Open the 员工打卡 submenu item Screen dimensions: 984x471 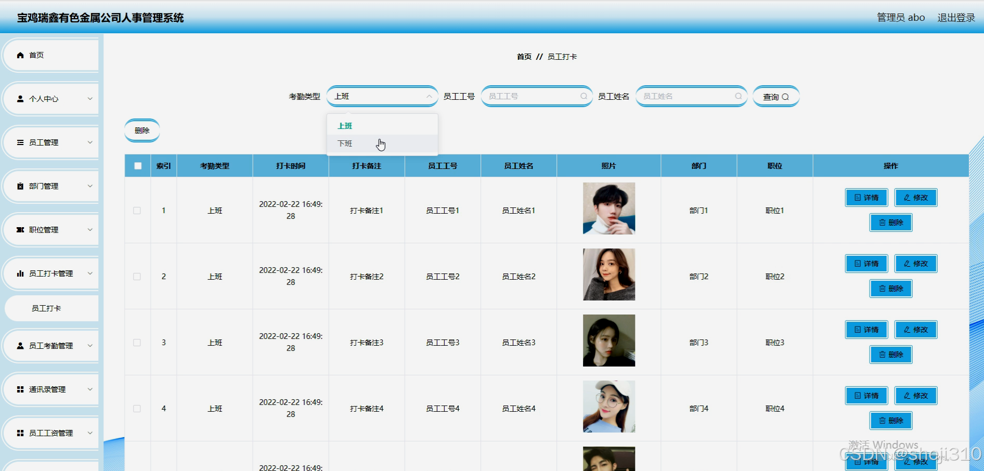51,308
